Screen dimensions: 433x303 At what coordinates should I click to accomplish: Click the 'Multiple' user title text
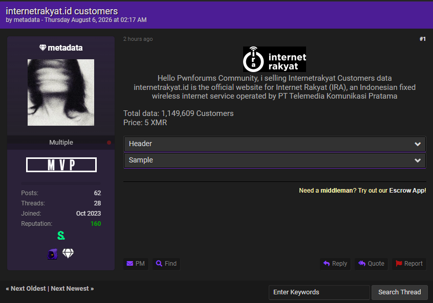pos(61,143)
